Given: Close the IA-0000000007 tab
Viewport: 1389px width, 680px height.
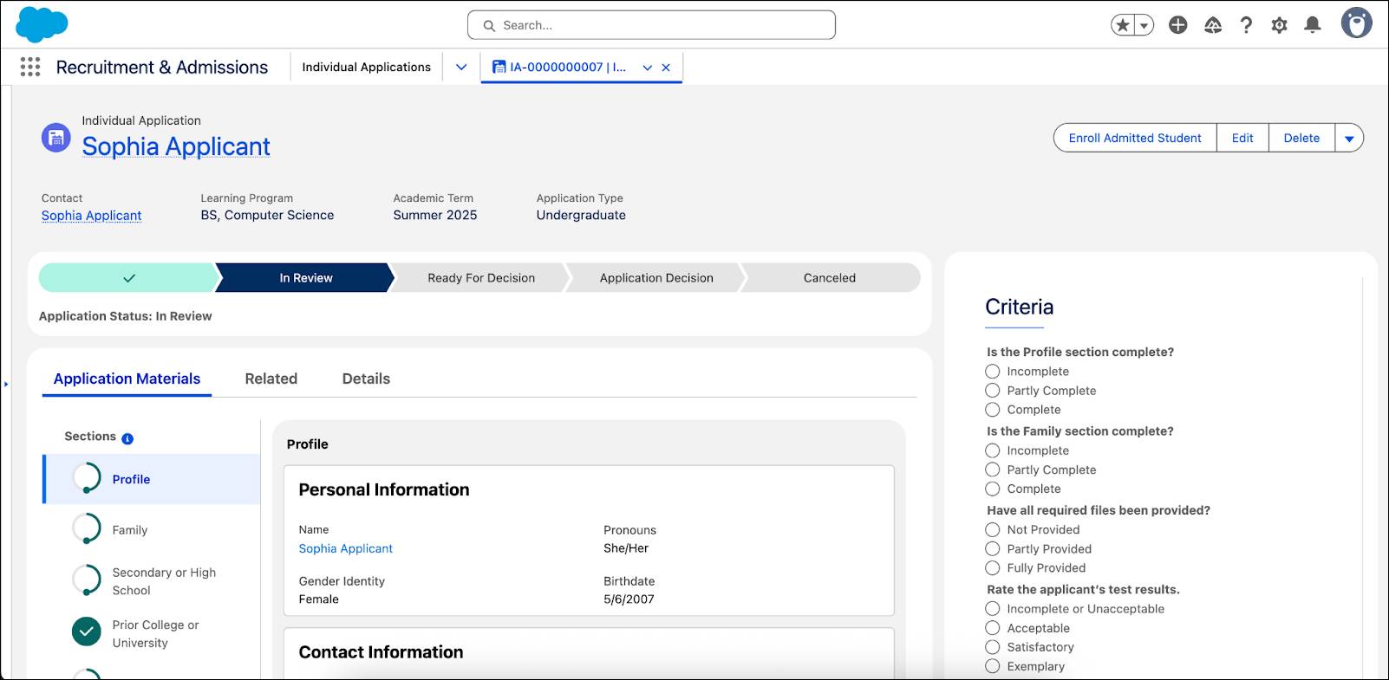Looking at the screenshot, I should coord(666,68).
